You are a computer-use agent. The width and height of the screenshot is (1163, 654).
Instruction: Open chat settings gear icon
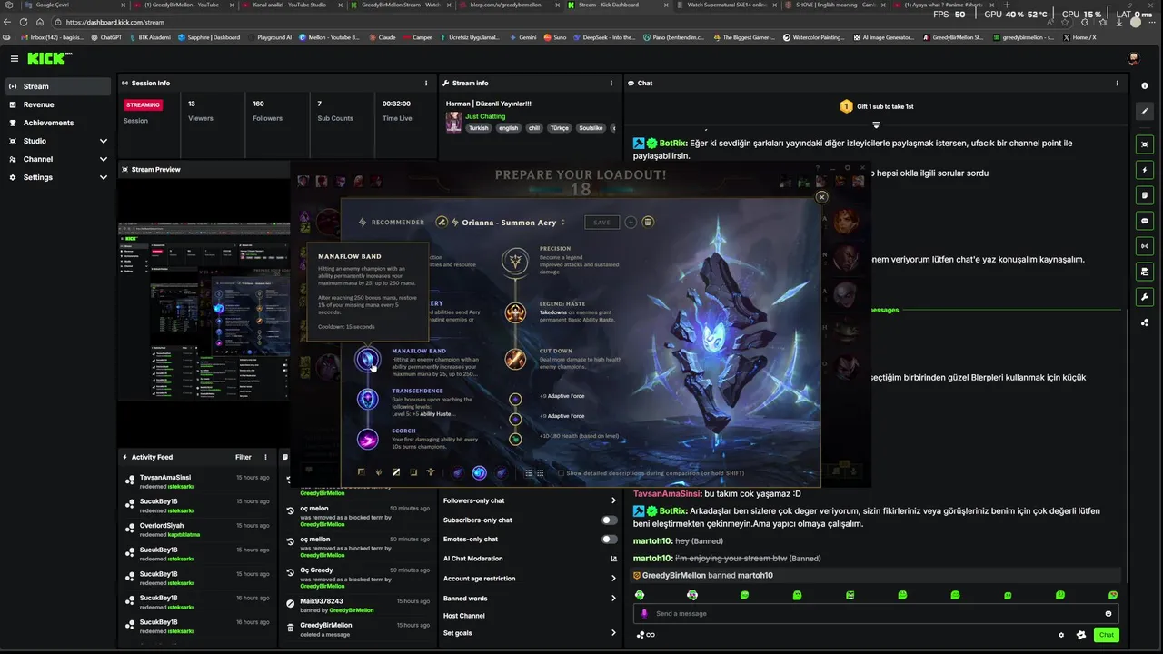(x=1061, y=635)
